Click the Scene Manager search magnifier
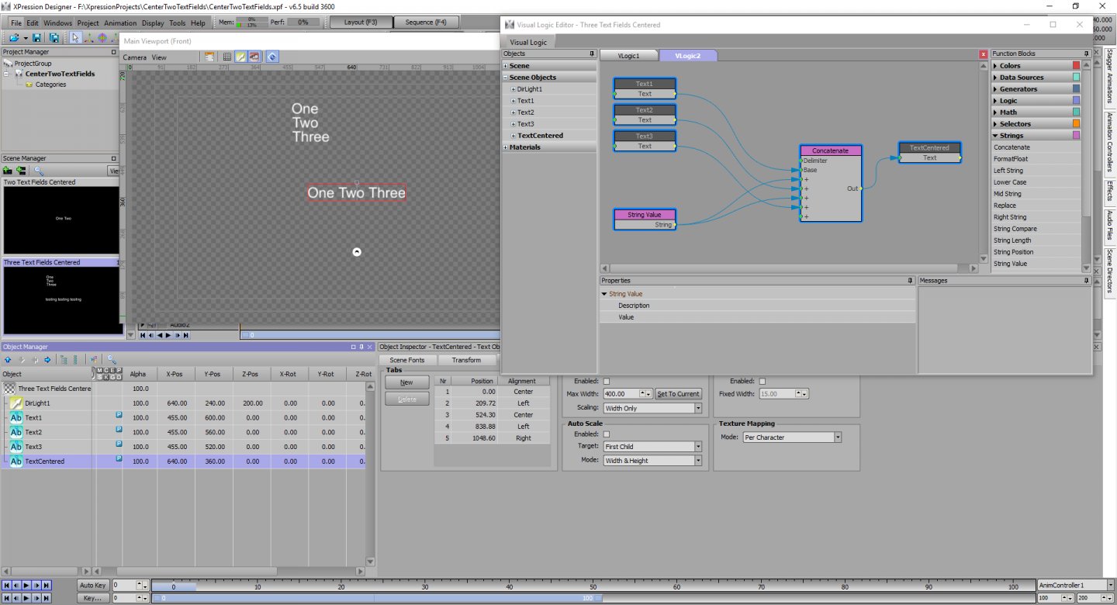The width and height of the screenshot is (1117, 605). click(39, 170)
